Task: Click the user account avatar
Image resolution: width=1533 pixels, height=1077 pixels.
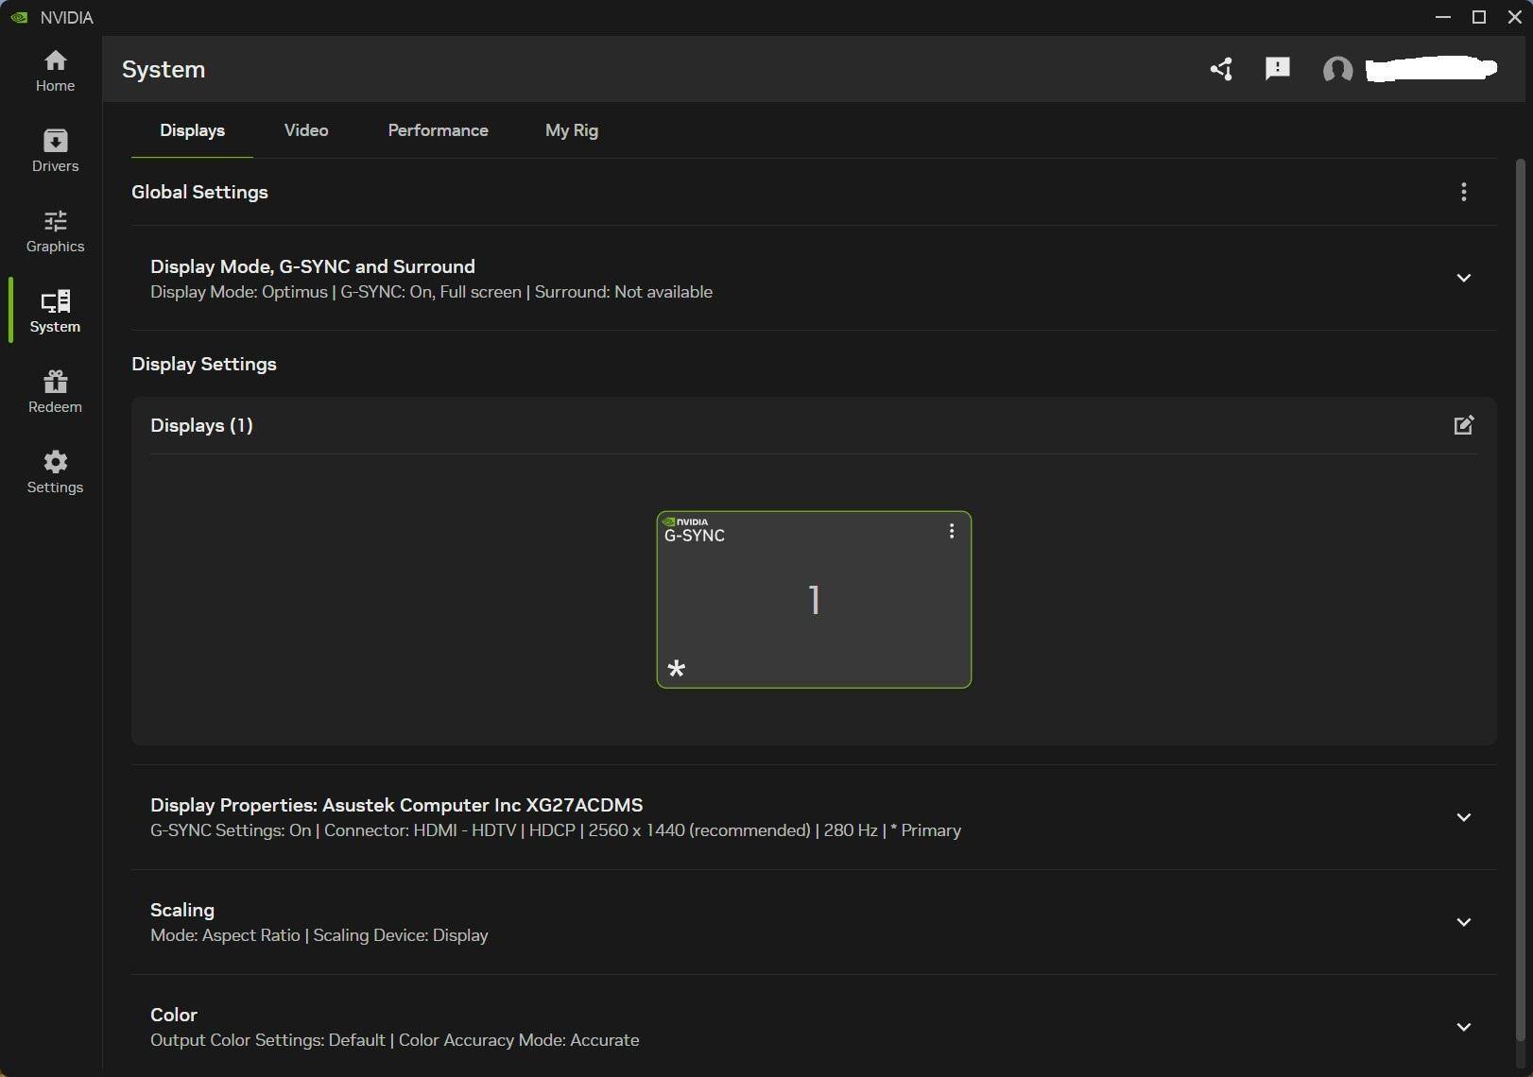Action: click(1337, 70)
